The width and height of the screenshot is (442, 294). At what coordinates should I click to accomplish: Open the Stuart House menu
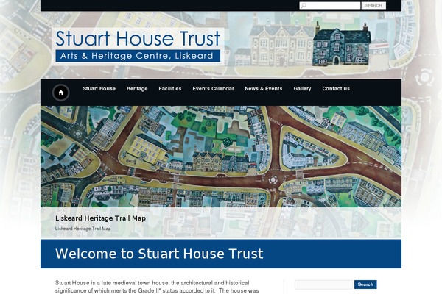[99, 89]
